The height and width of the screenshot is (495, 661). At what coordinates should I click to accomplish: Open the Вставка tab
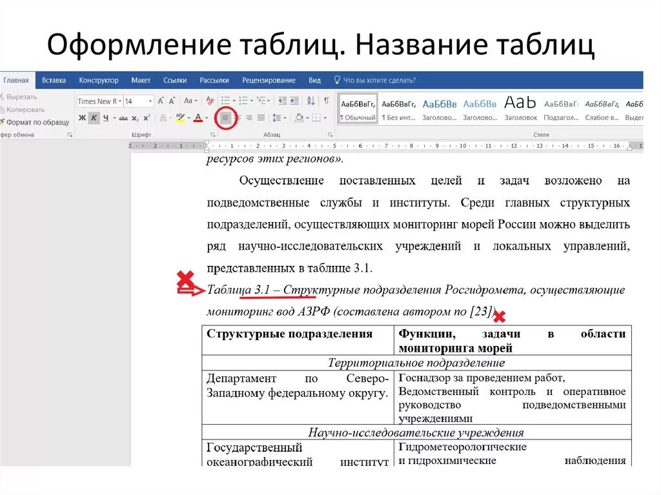54,80
